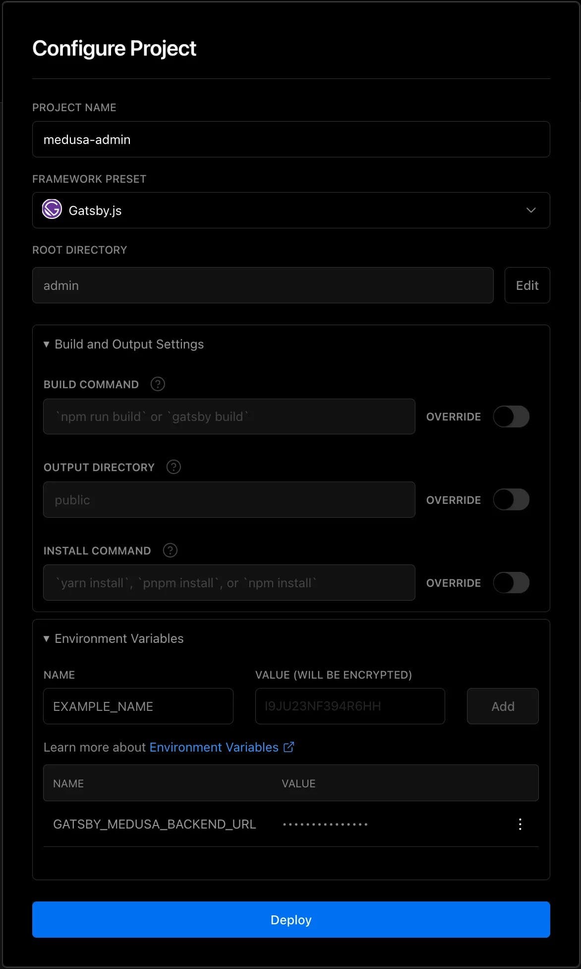Click the encrypted value input field
The width and height of the screenshot is (581, 969).
350,706
